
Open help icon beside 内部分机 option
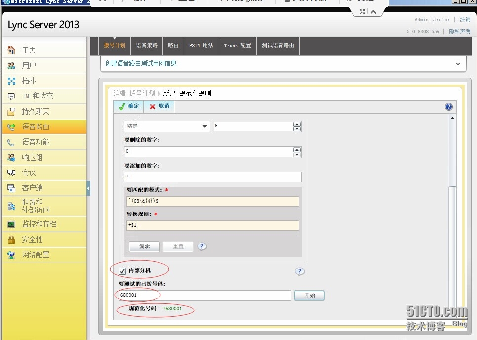coord(300,271)
